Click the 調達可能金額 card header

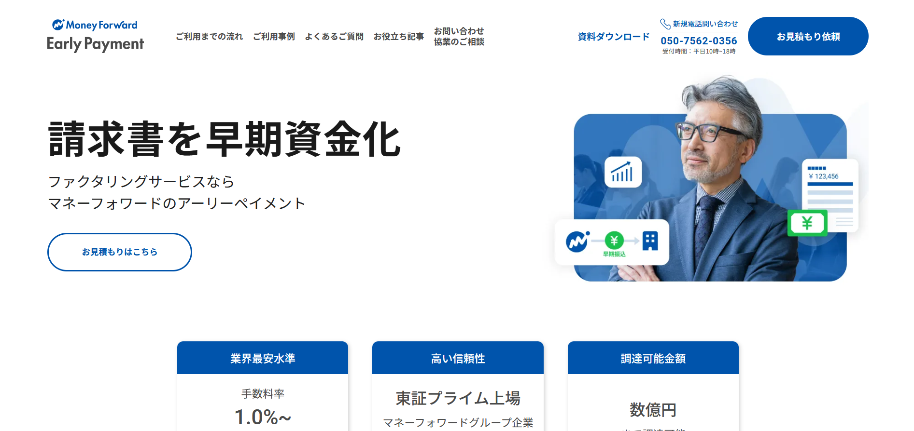[x=653, y=358]
